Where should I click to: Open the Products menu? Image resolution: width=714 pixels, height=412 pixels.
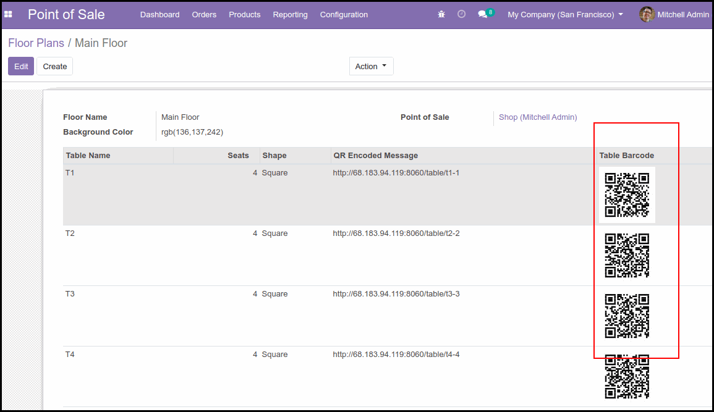pyautogui.click(x=245, y=15)
